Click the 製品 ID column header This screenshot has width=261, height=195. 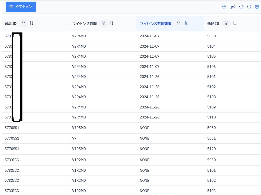tap(11, 24)
